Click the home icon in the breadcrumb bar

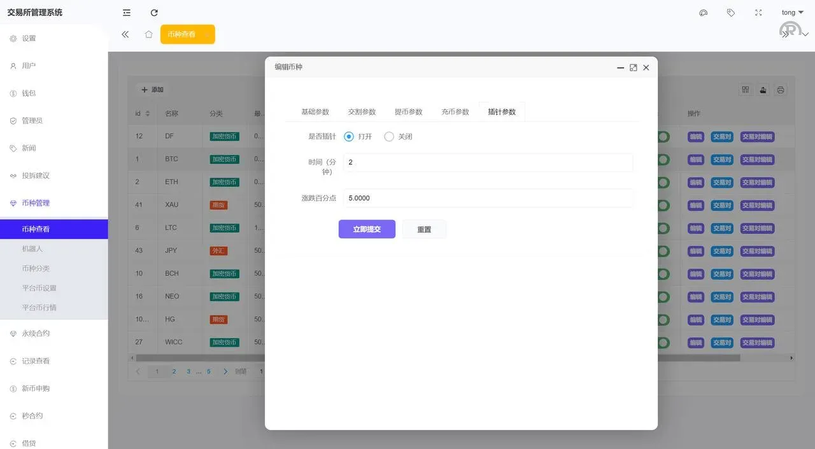(148, 35)
